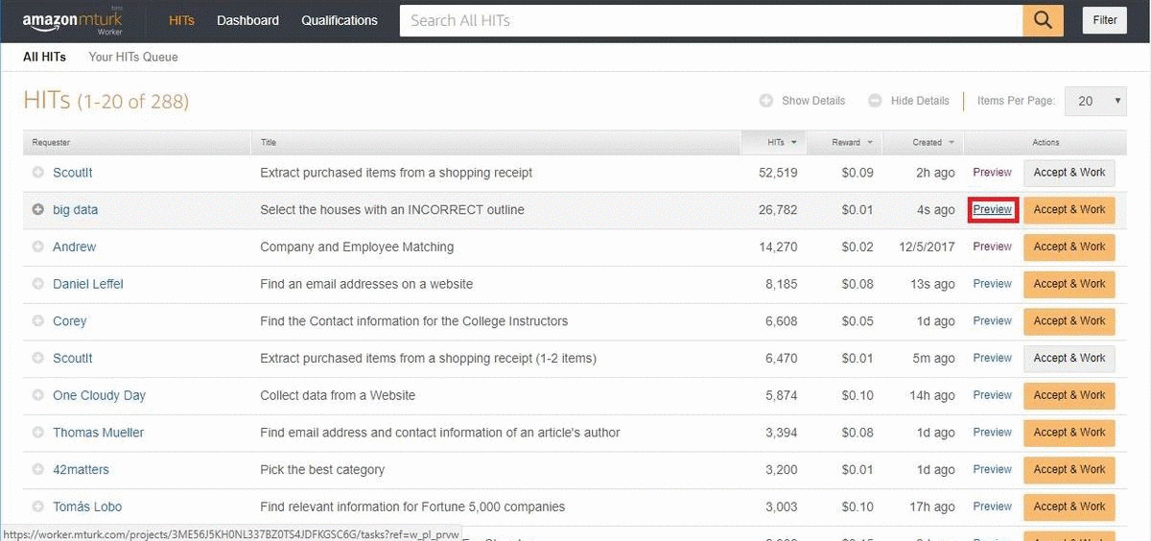The height and width of the screenshot is (541, 1151).
Task: Expand the Tomás Lobo row details
Action: coord(38,506)
